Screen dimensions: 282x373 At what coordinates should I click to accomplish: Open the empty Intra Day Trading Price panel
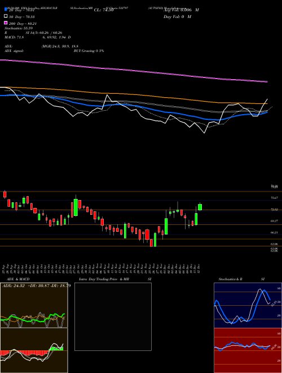click(x=113, y=316)
